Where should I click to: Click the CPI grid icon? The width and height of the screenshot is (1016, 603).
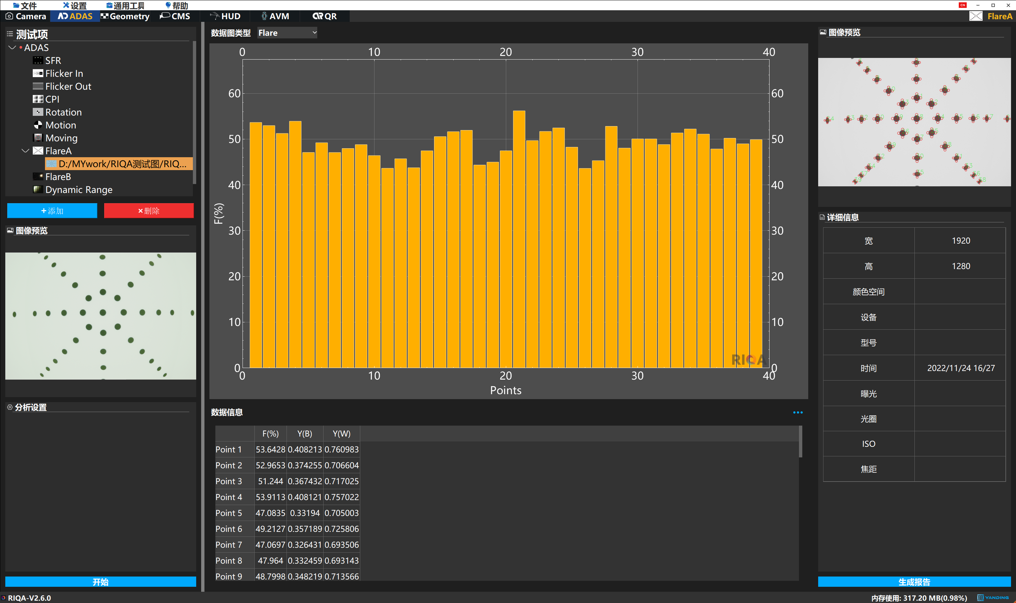click(38, 99)
